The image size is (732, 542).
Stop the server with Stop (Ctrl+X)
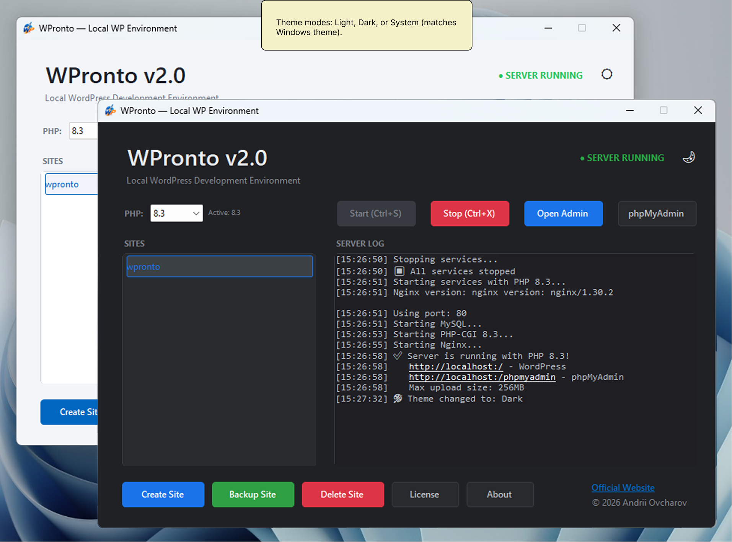pos(470,214)
